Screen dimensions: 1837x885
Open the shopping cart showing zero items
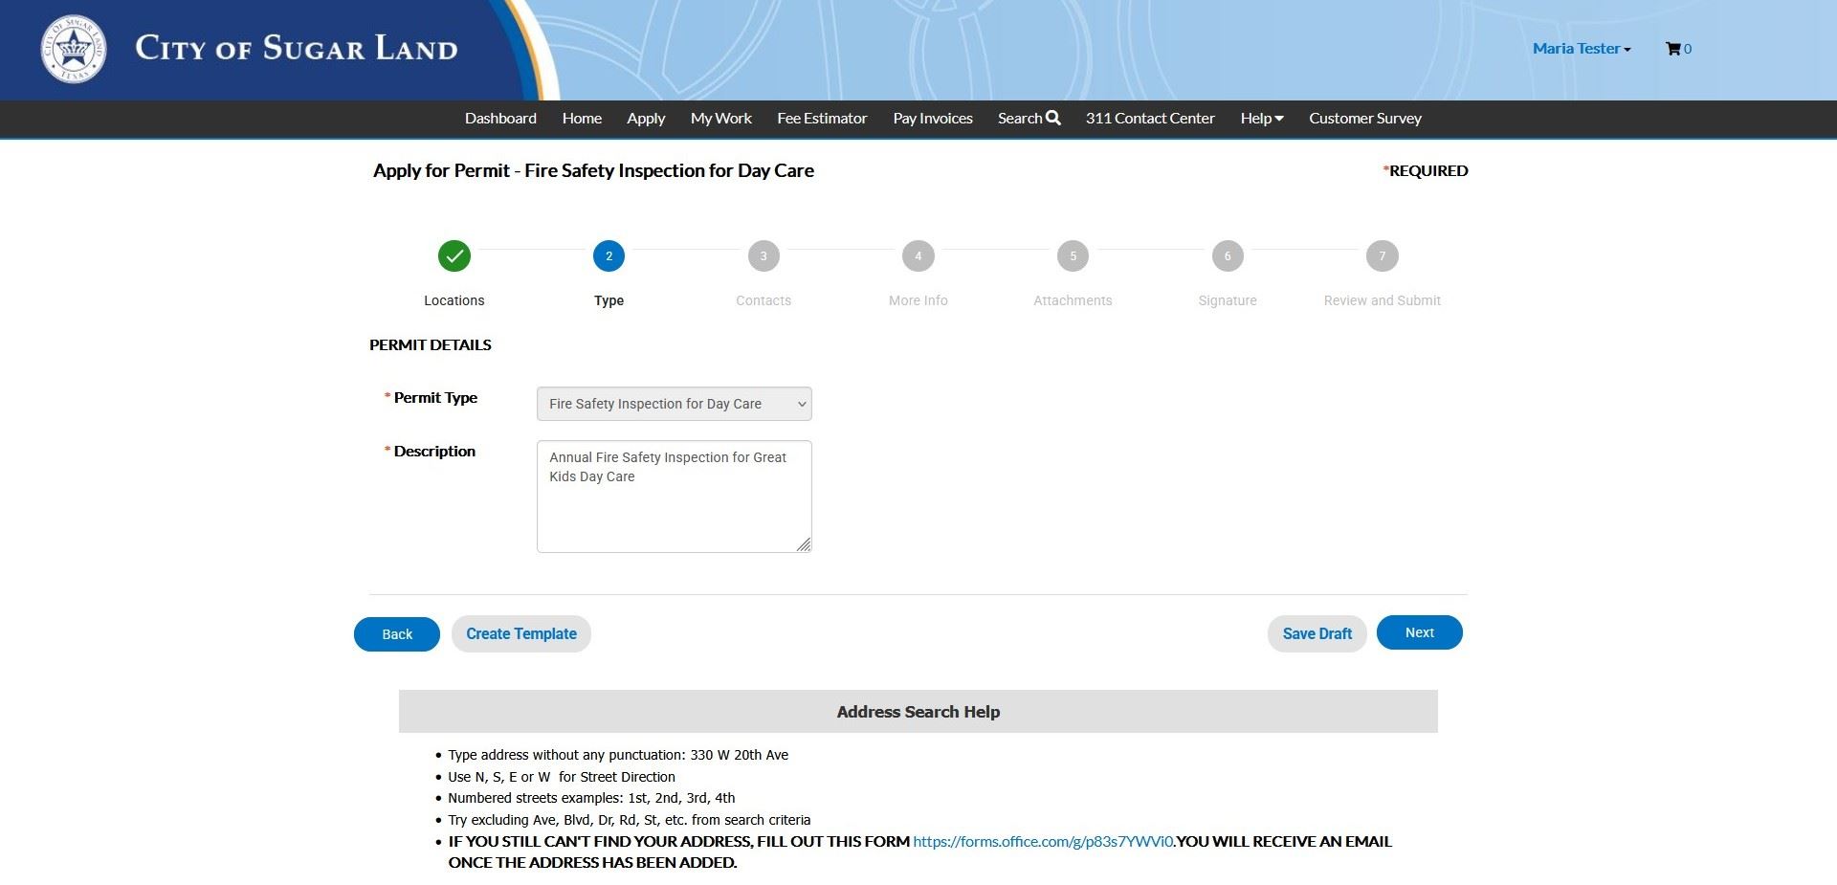(1677, 49)
